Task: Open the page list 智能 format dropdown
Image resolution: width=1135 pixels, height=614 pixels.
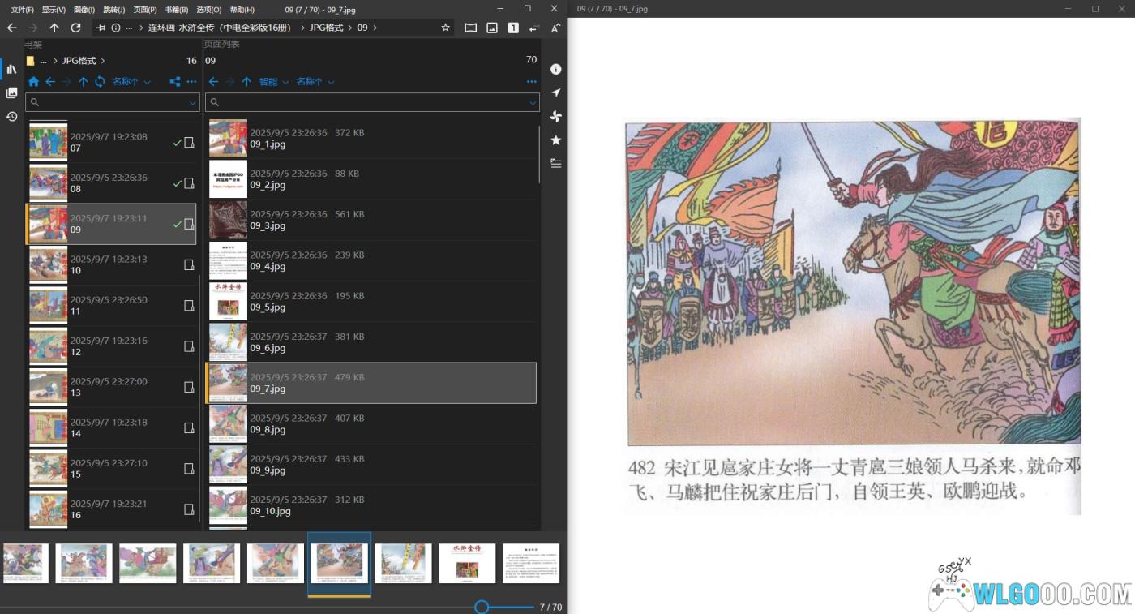Action: 274,82
